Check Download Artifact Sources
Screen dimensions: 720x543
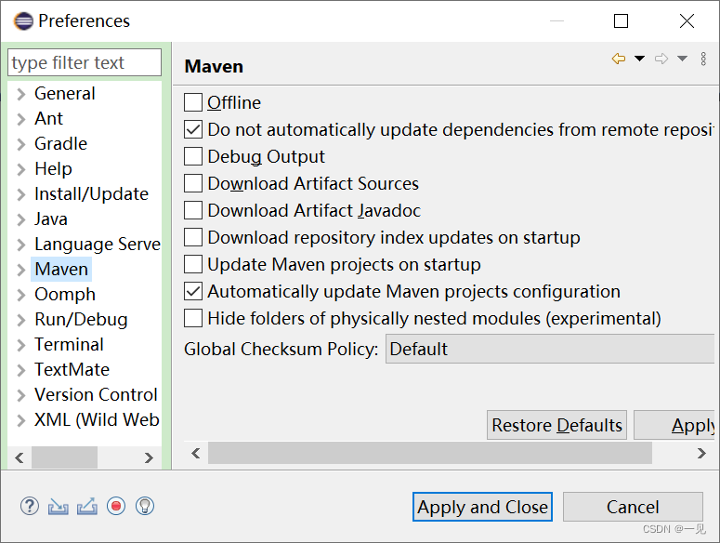click(x=193, y=183)
